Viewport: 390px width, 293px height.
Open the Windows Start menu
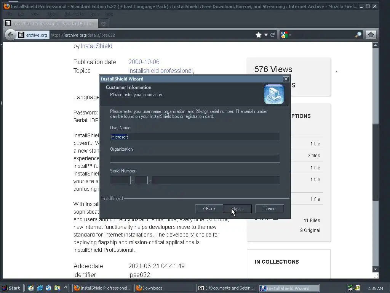[11, 288]
